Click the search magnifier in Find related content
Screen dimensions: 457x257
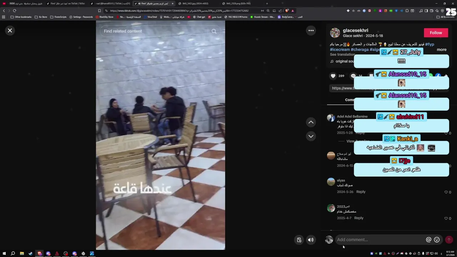tap(214, 31)
